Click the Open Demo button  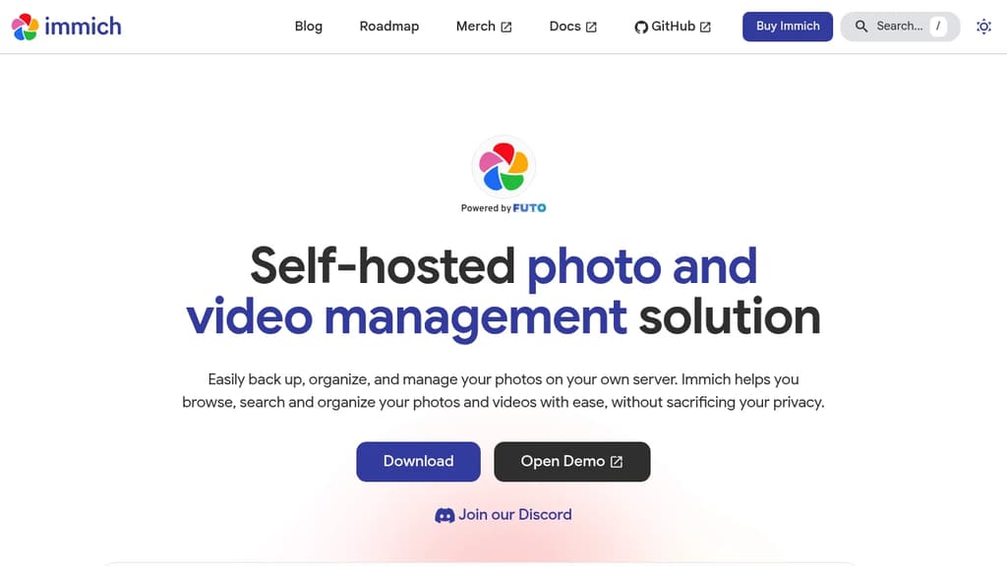pos(571,462)
